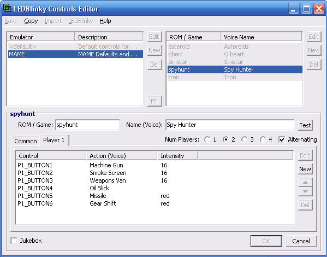
Task: Click New button beside Emulator list
Action: click(x=154, y=50)
